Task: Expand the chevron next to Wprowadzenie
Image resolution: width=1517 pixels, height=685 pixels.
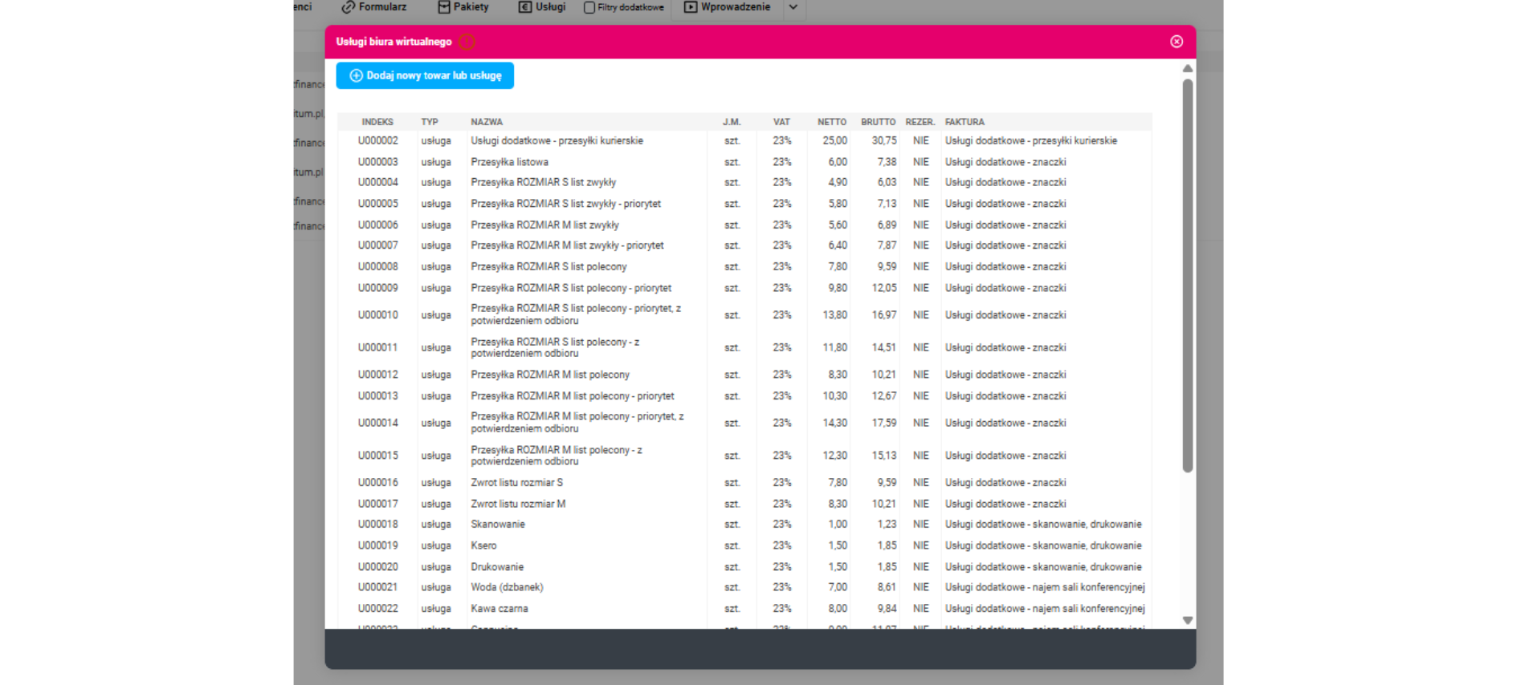Action: tap(793, 7)
